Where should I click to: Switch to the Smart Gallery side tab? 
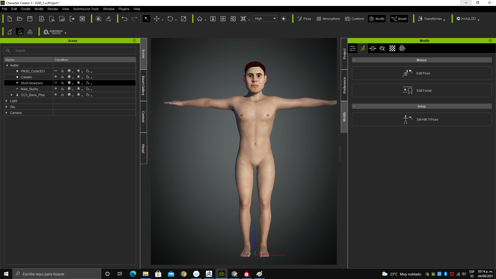pos(143,86)
